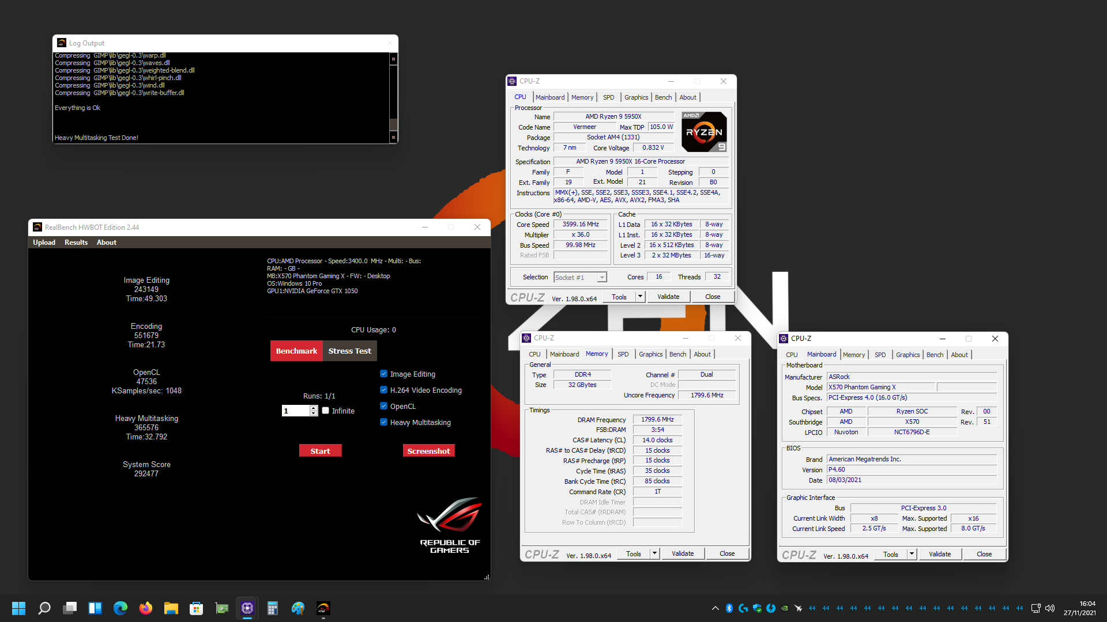The height and width of the screenshot is (622, 1107).
Task: Open the volume tray icon
Action: 1050,608
